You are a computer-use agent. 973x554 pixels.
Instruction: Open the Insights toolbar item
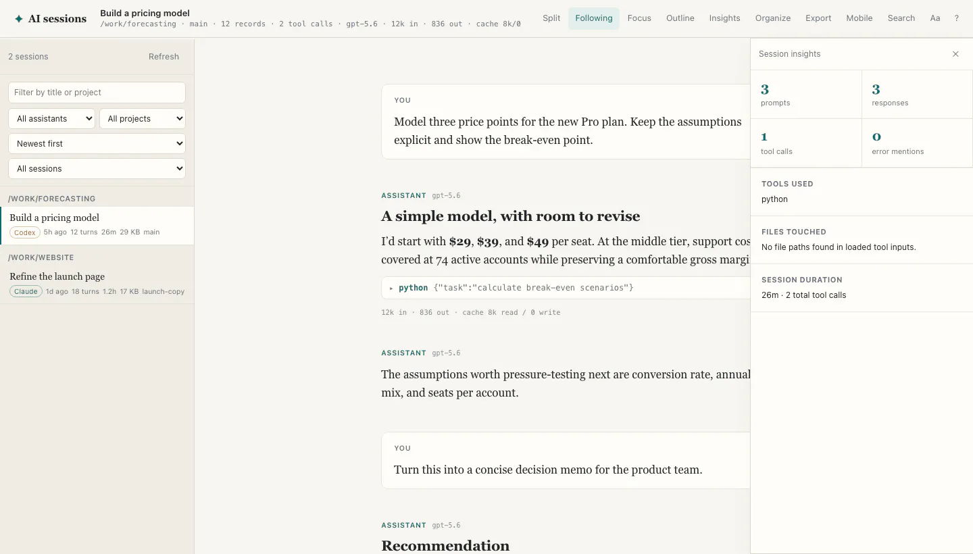tap(724, 18)
